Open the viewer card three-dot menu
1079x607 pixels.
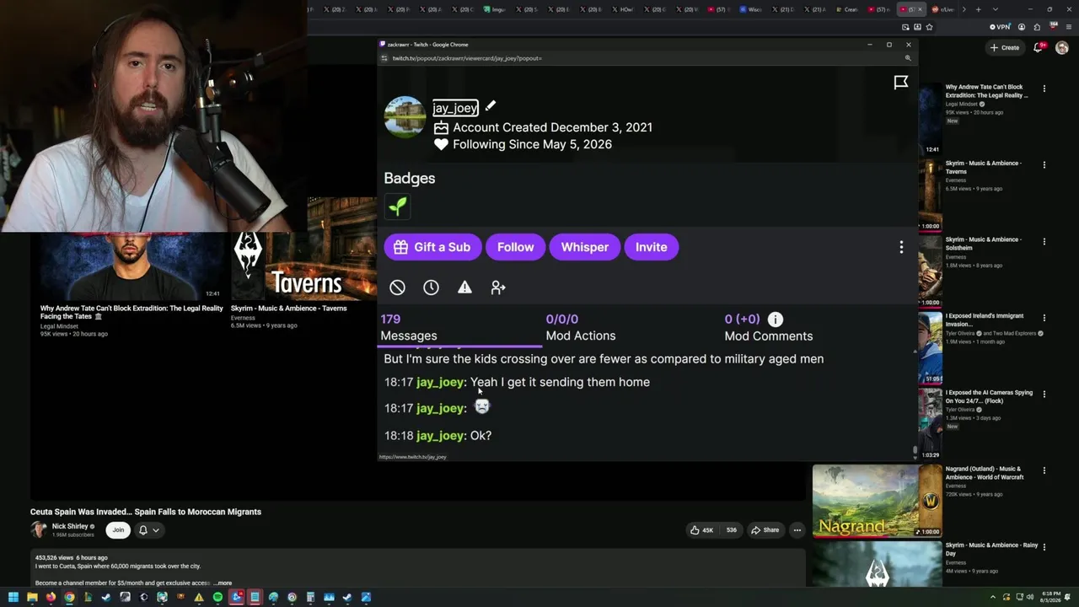coord(901,247)
